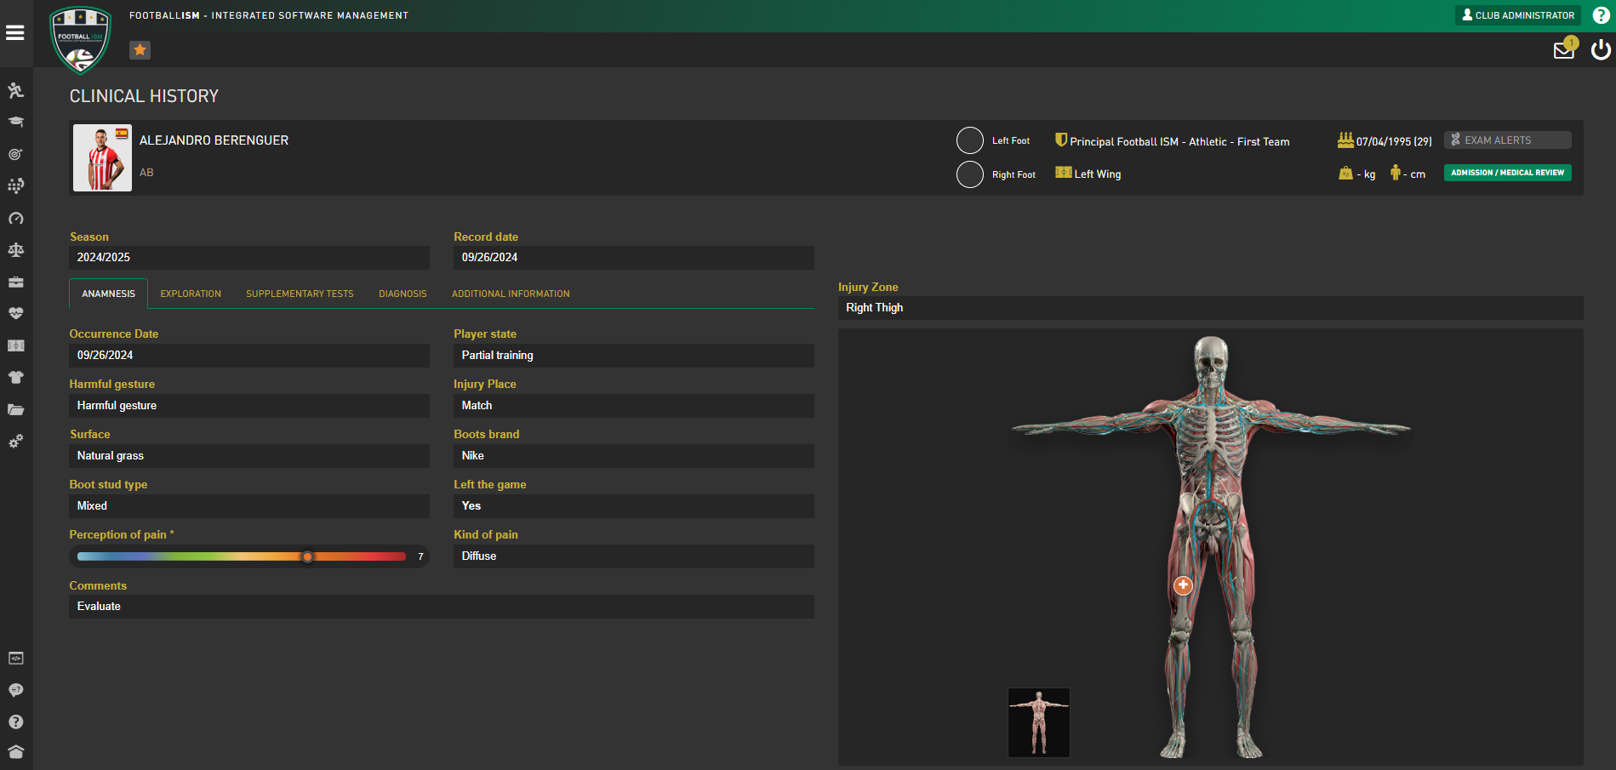Open the briefcase sidebar icon
The height and width of the screenshot is (770, 1616).
tap(15, 282)
